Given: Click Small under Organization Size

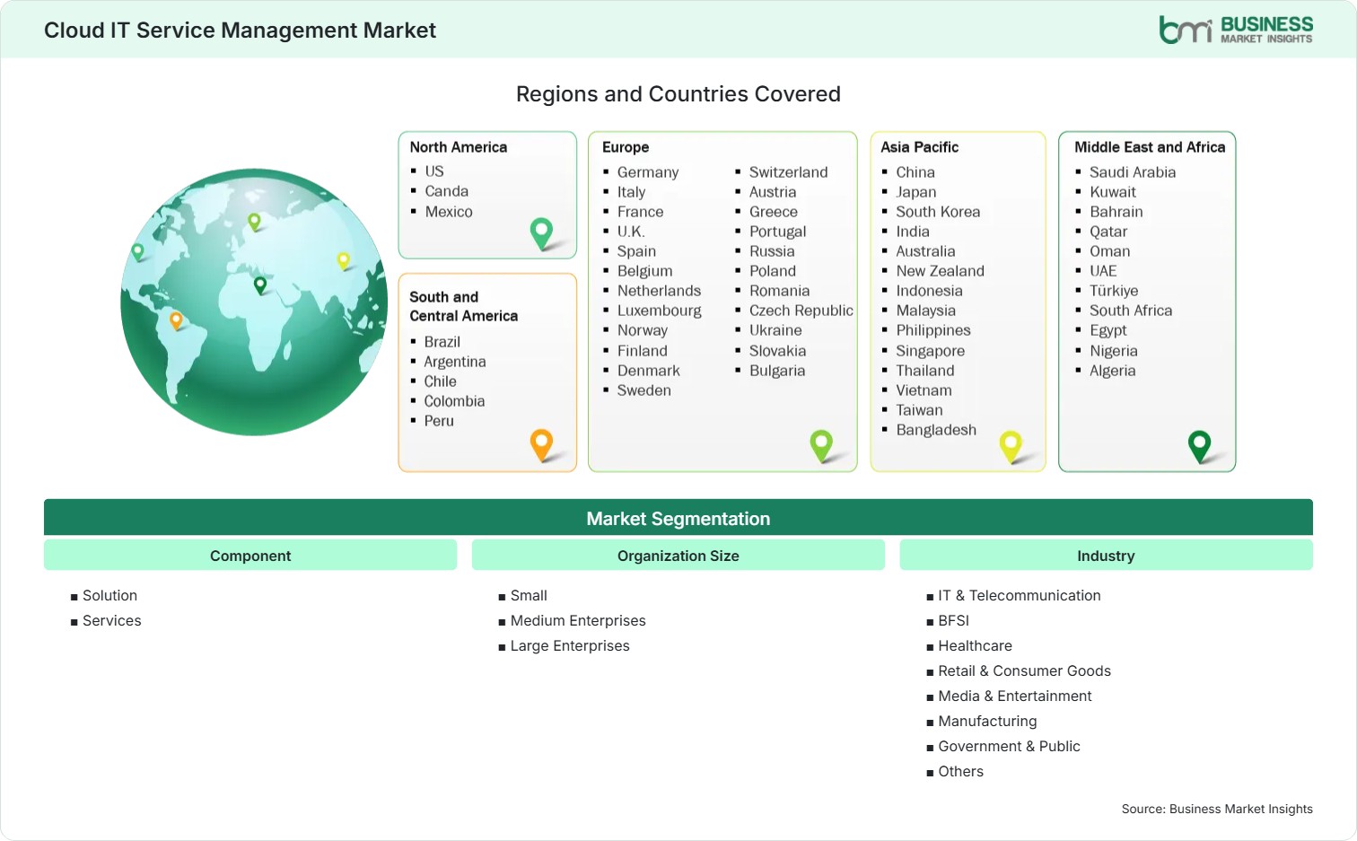Looking at the screenshot, I should pyautogui.click(x=529, y=595).
